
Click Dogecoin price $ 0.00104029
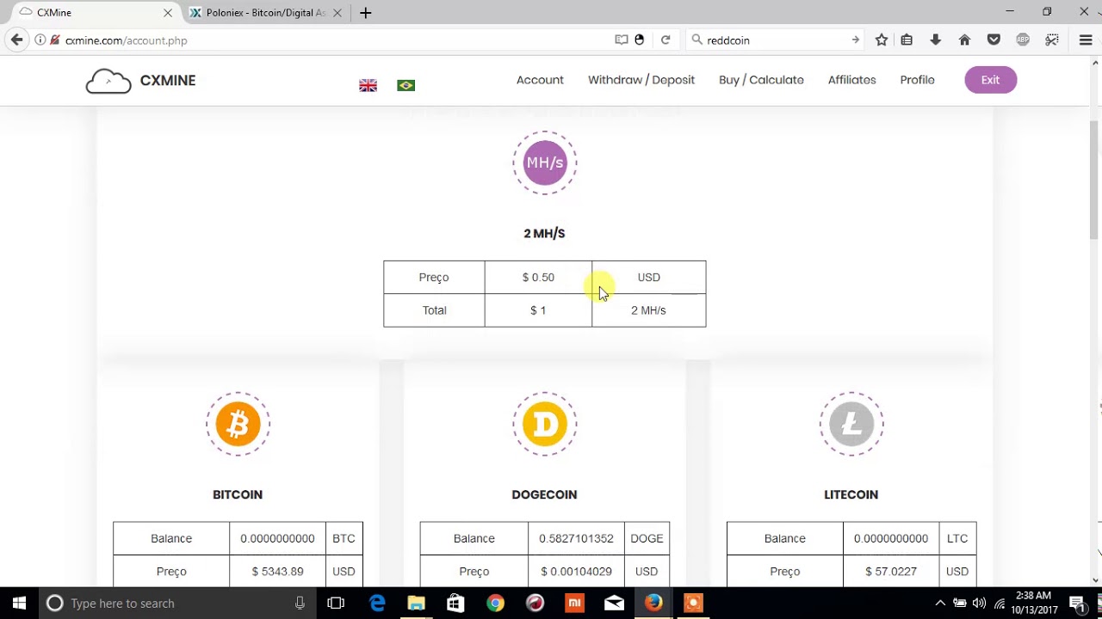click(576, 571)
